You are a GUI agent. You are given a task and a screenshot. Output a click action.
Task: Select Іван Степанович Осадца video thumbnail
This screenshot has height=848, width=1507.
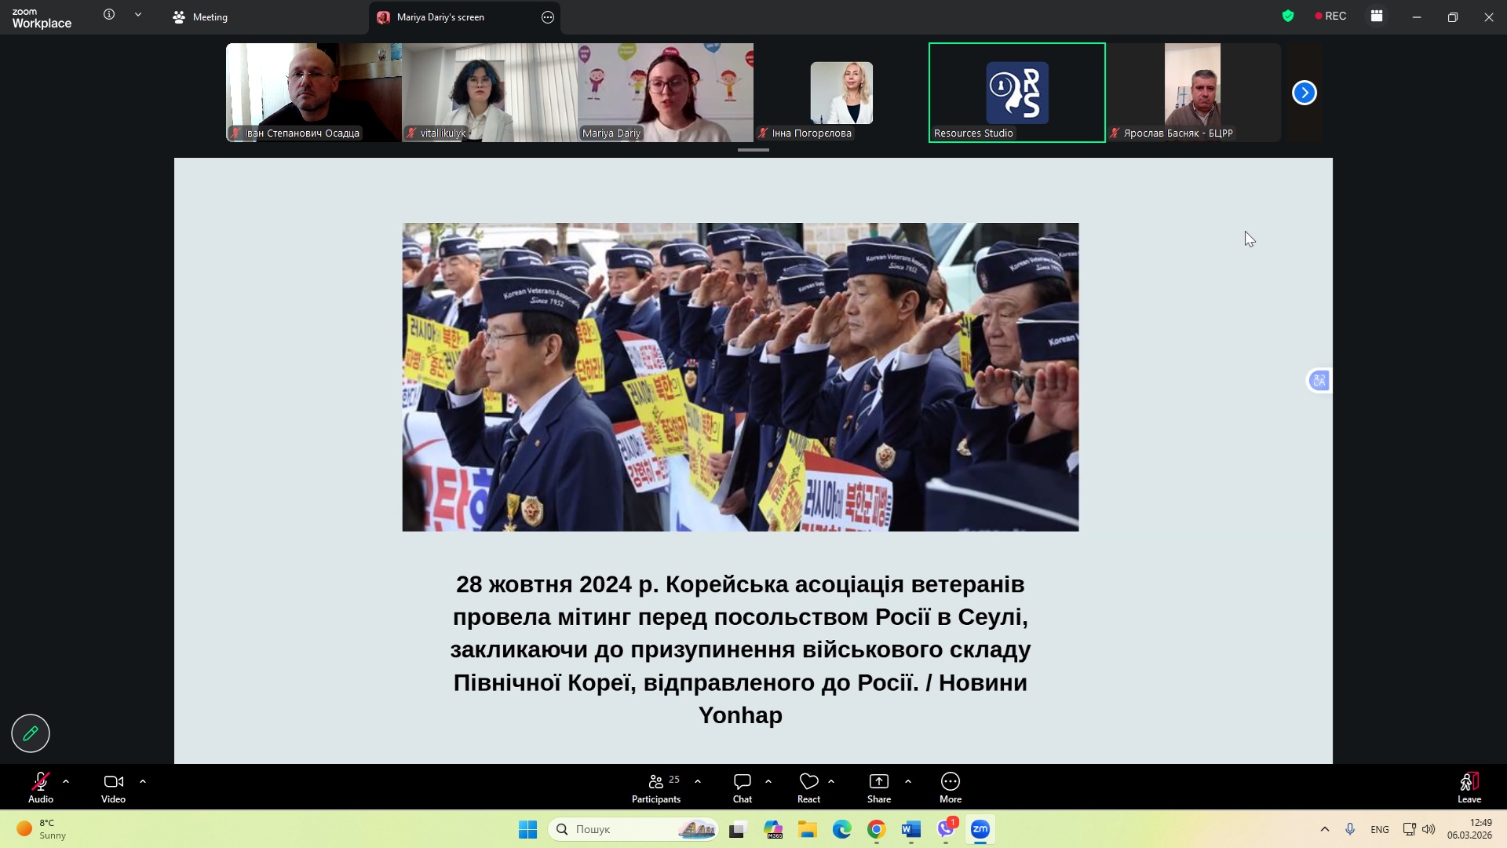point(314,93)
